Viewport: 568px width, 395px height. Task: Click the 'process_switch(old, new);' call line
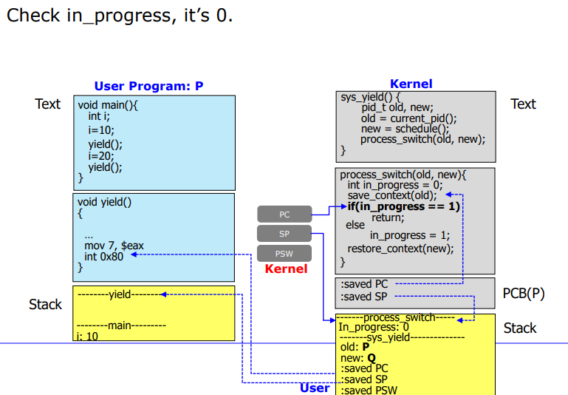click(422, 140)
